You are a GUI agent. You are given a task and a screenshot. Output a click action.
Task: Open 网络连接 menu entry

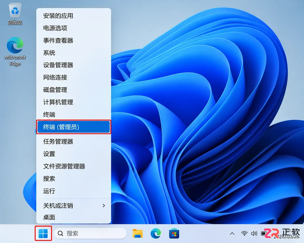point(74,78)
